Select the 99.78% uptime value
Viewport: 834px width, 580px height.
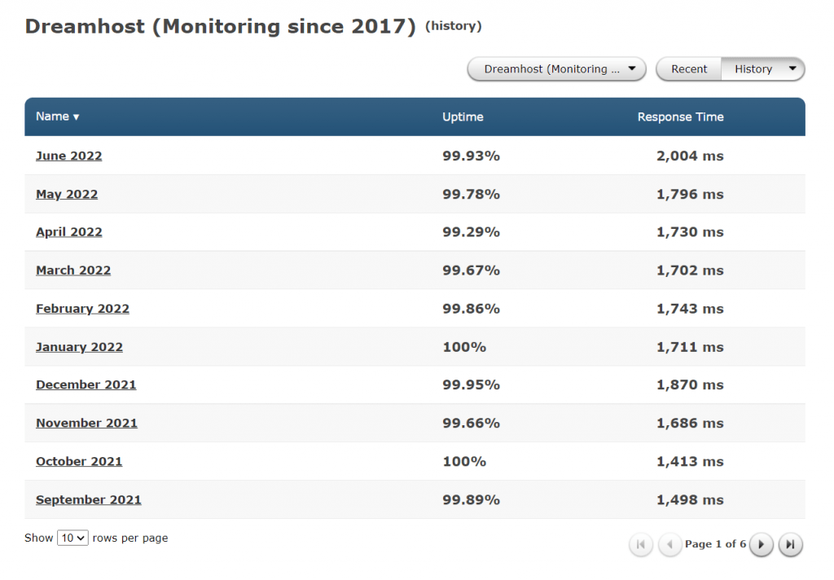coord(471,194)
